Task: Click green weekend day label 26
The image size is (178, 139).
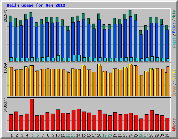Action: pyautogui.click(x=141, y=135)
